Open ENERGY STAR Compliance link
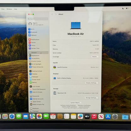Screen dimensions: 131x131 coord(69,107)
